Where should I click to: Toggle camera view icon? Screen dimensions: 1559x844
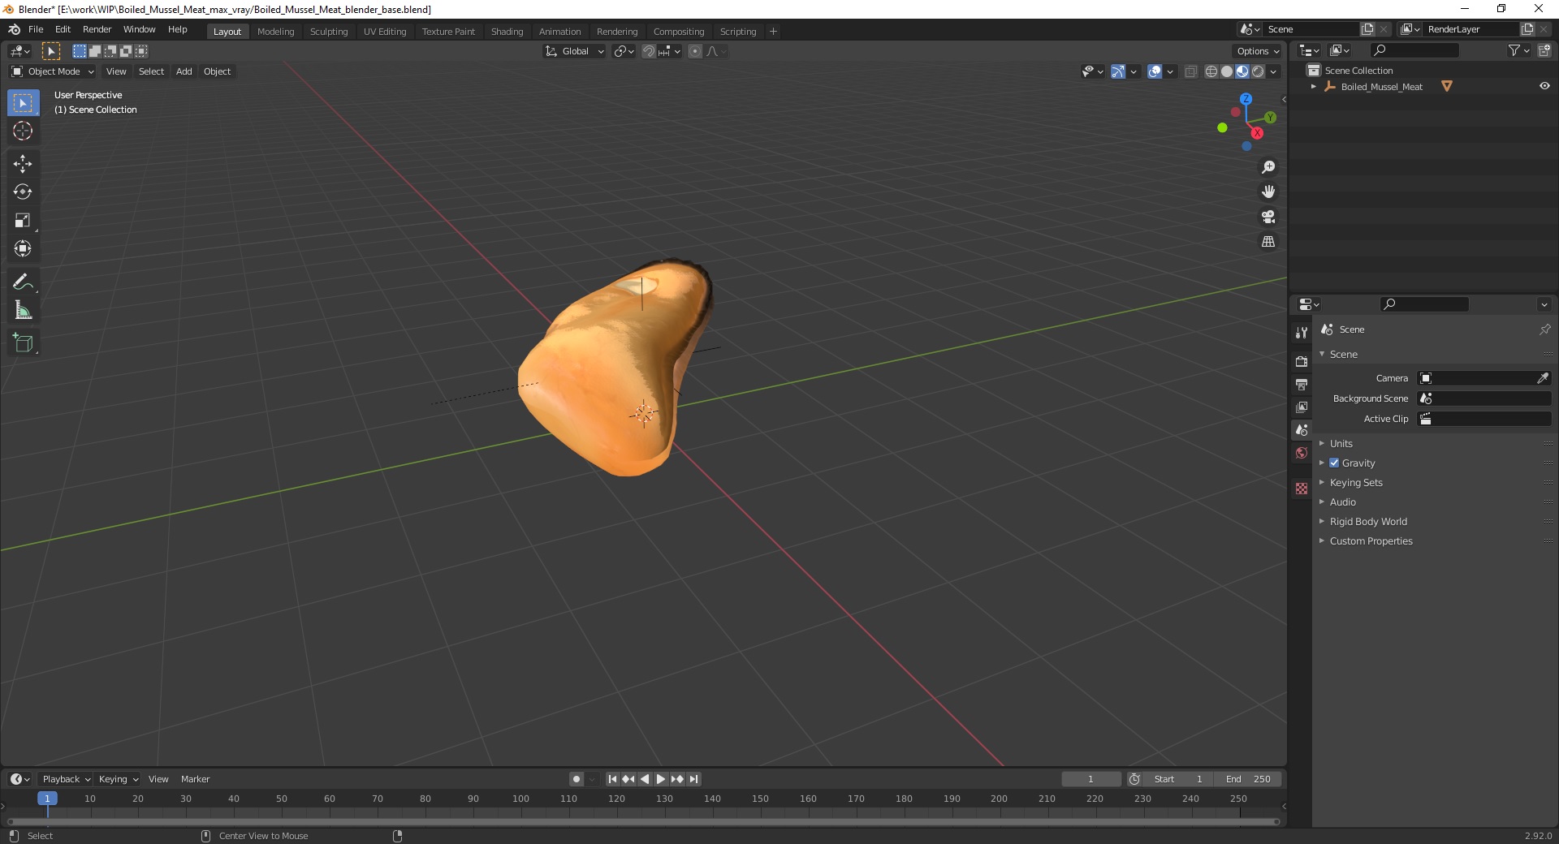[1267, 217]
